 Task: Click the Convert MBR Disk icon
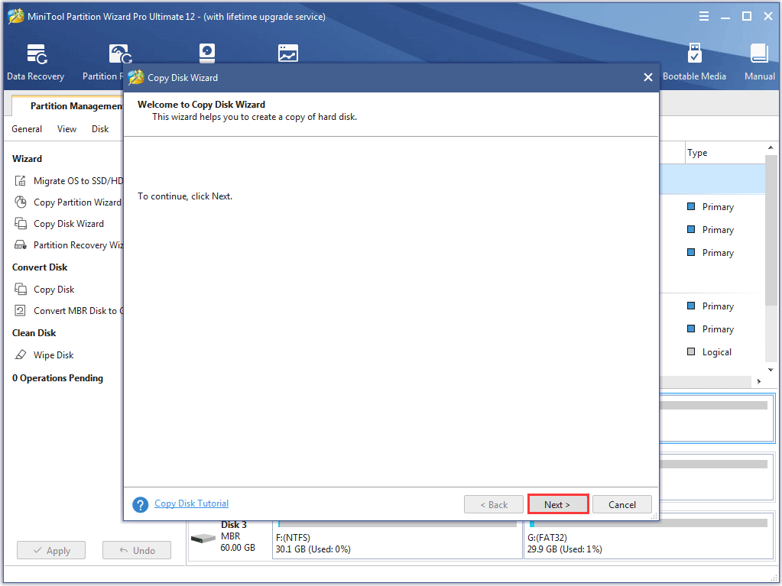(x=20, y=310)
